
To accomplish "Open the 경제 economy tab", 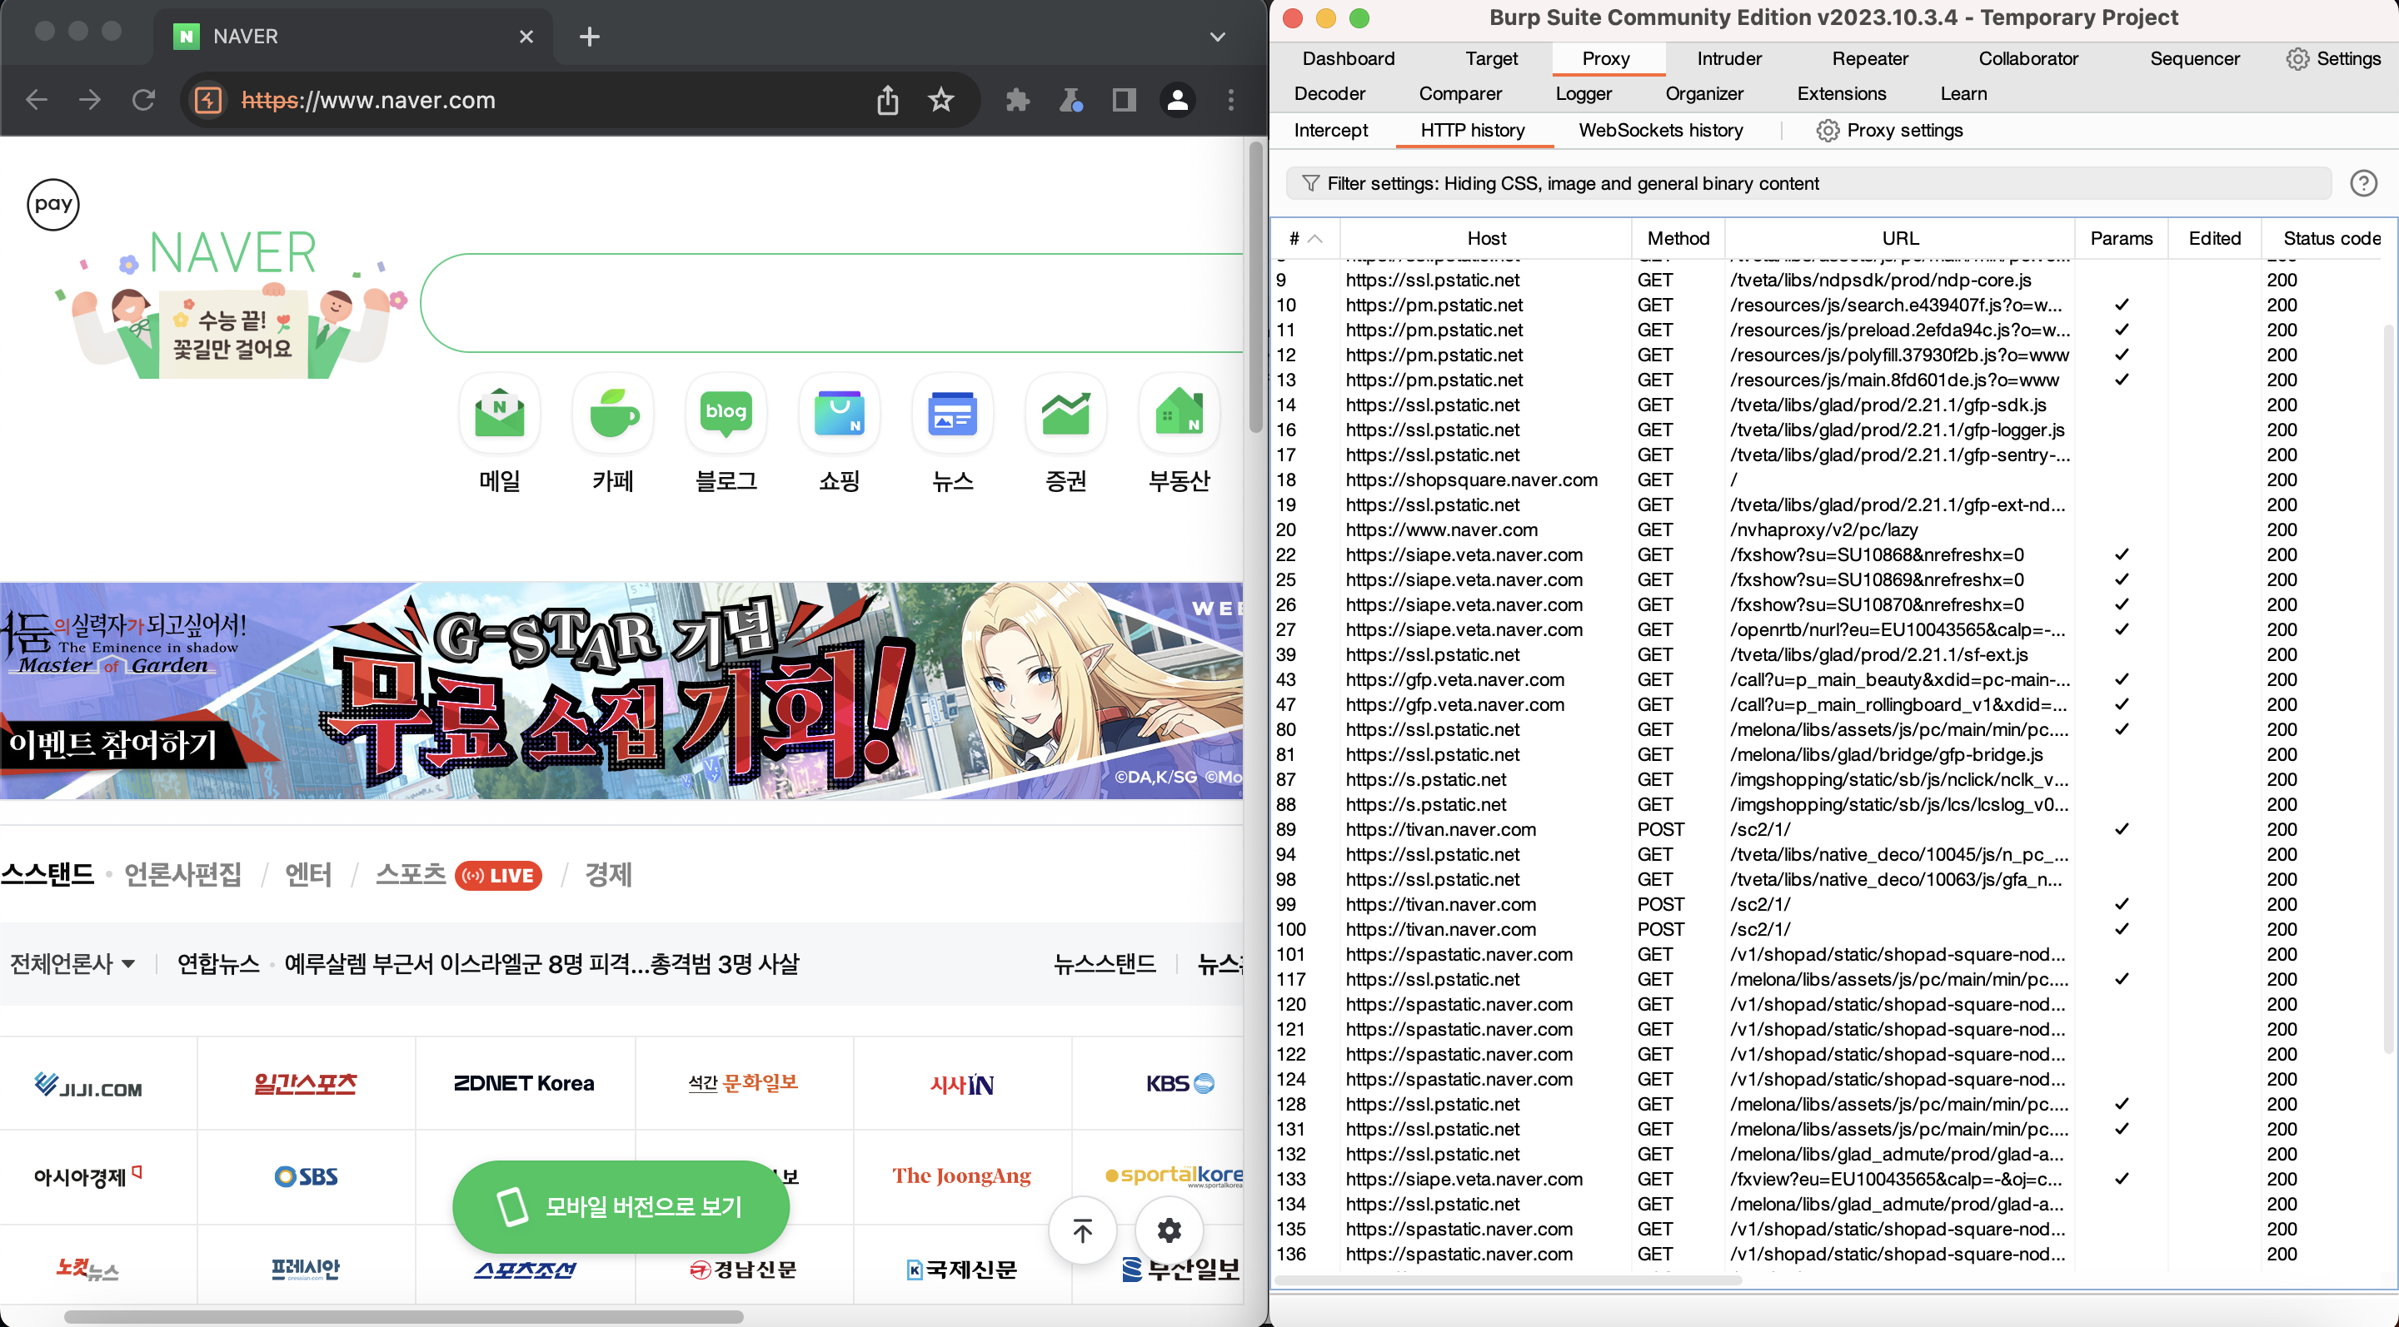I will (608, 875).
